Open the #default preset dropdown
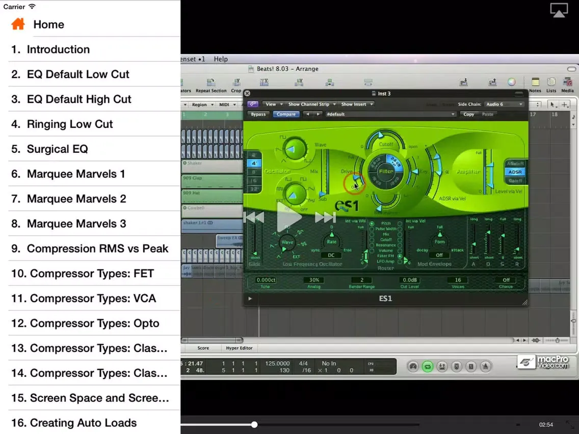This screenshot has width=579, height=434. 390,115
